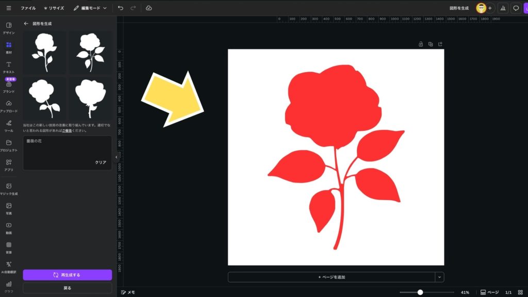Open the リサイズ menu

54,8
